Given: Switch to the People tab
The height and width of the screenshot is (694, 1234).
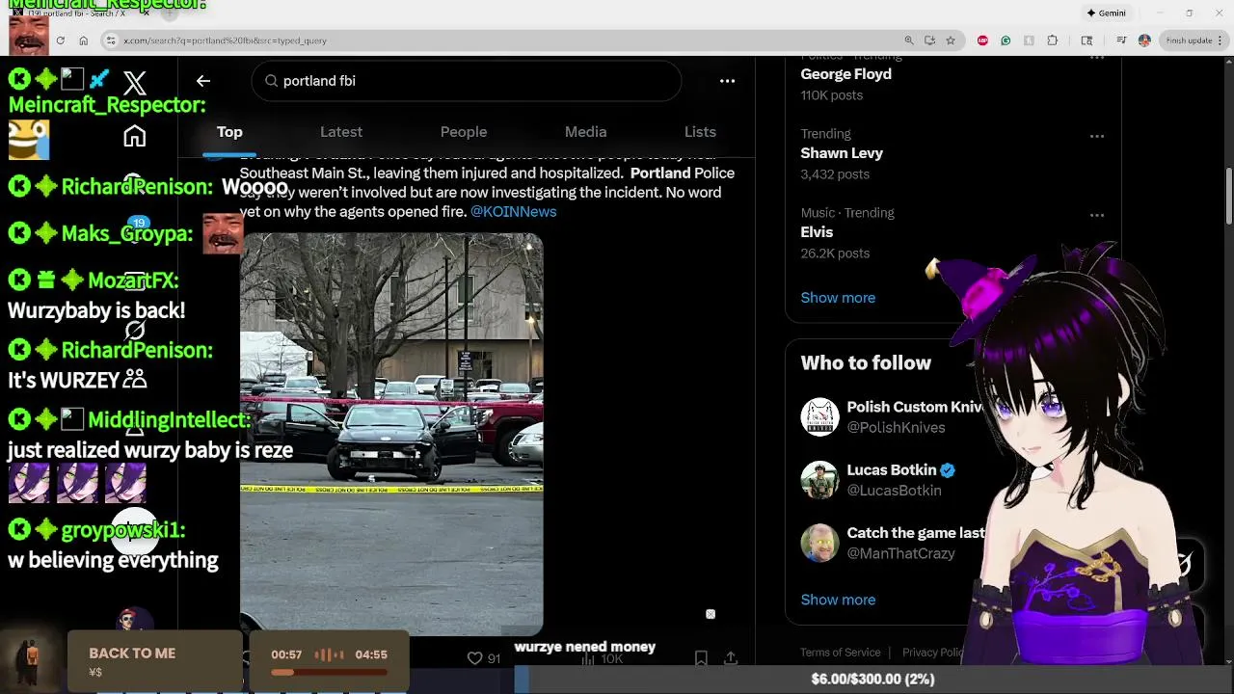Looking at the screenshot, I should [x=464, y=132].
